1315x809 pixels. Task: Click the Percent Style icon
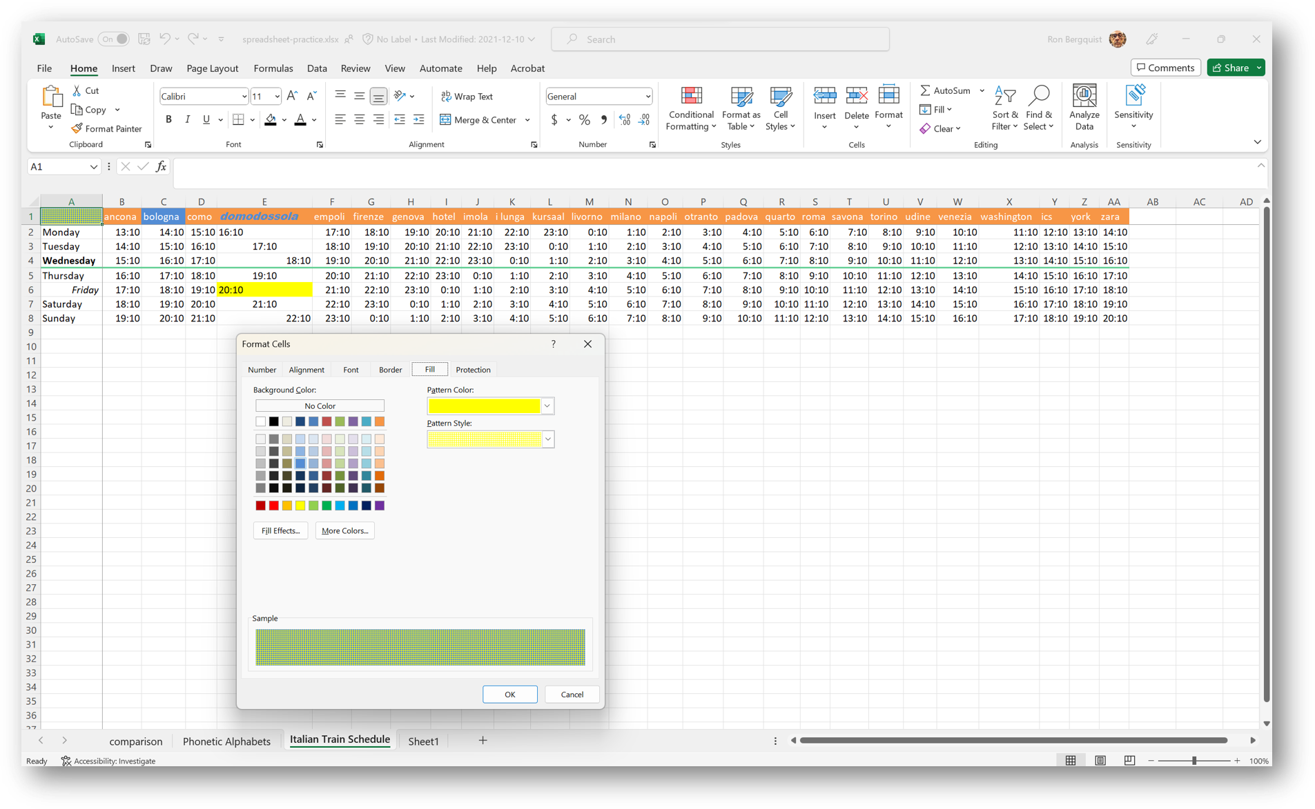pyautogui.click(x=584, y=119)
